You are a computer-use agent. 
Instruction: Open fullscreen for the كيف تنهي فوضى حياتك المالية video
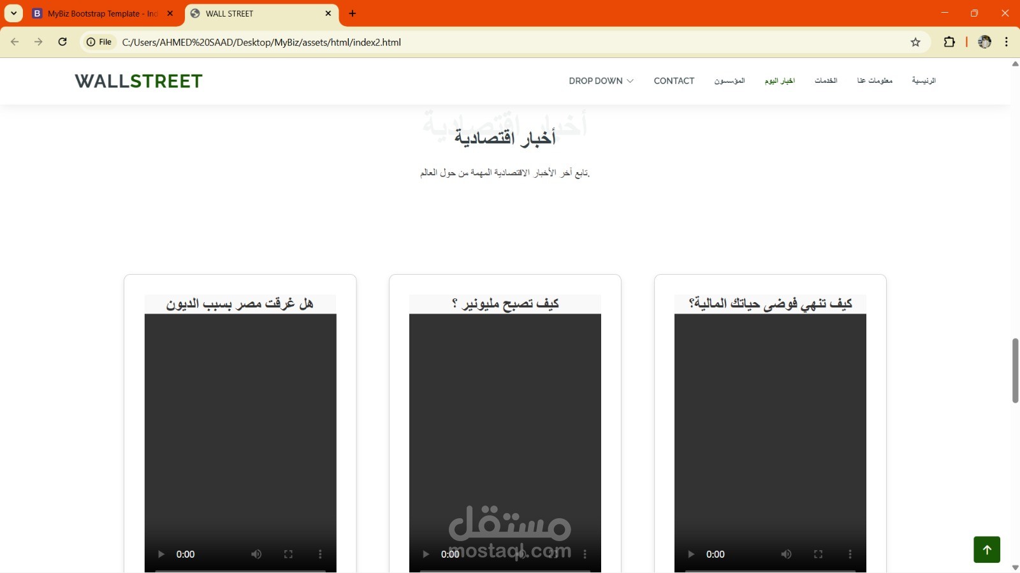pos(818,555)
